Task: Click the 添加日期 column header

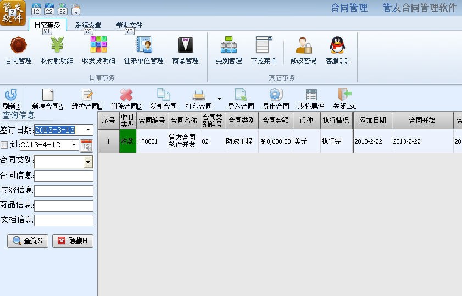Action: 372,121
